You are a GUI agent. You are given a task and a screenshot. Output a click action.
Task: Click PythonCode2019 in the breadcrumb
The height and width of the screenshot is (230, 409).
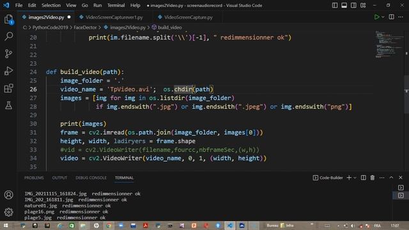50,27
